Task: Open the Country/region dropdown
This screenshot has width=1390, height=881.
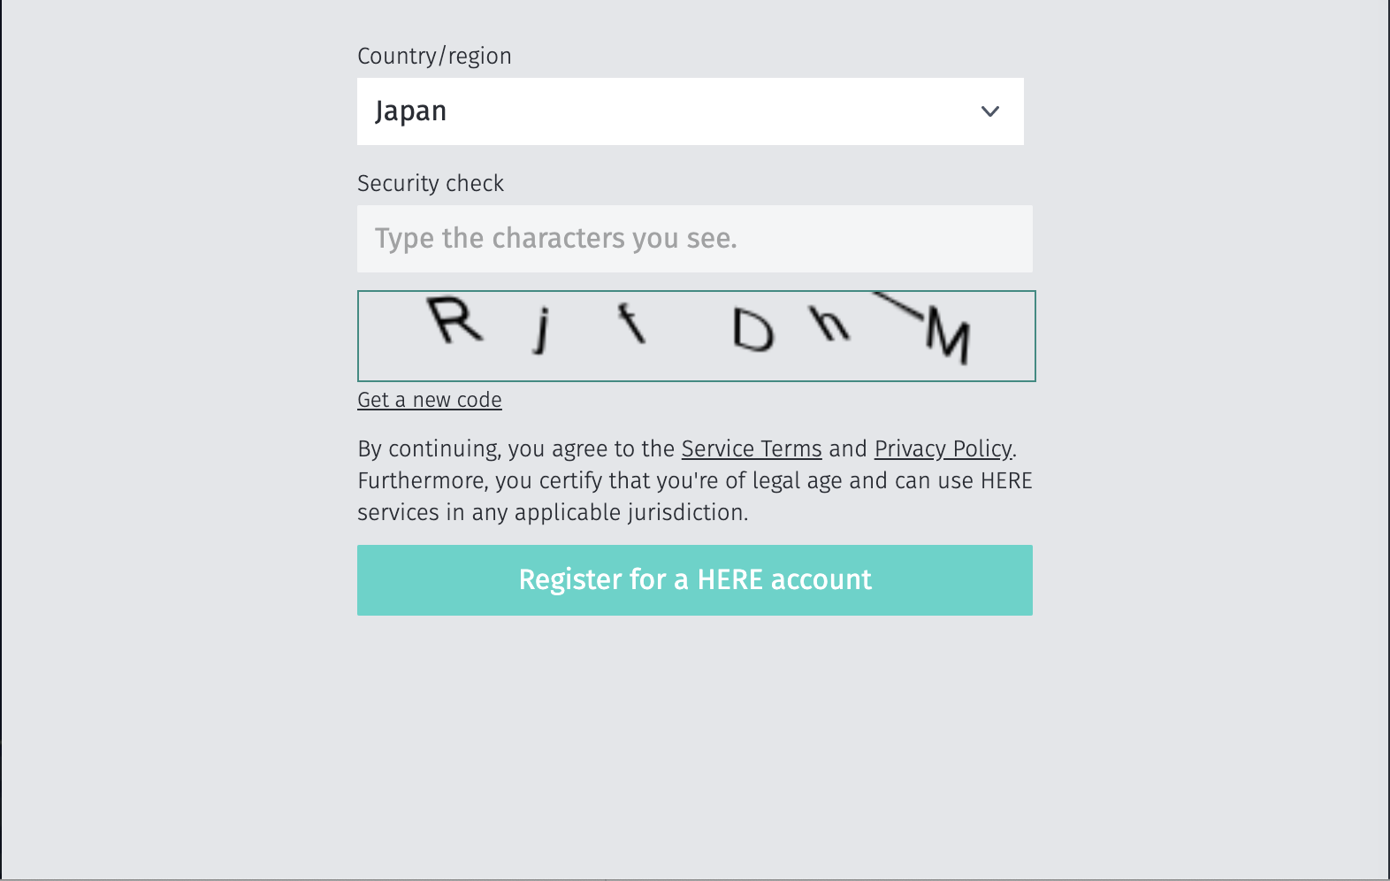Action: click(690, 111)
